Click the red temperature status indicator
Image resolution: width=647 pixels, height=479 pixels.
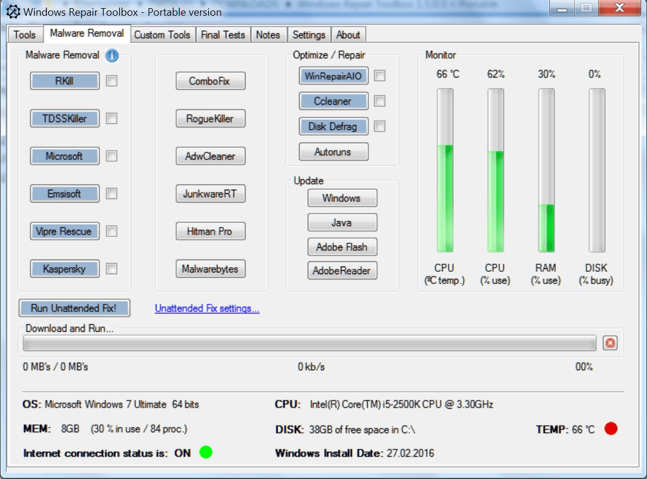[x=611, y=428]
